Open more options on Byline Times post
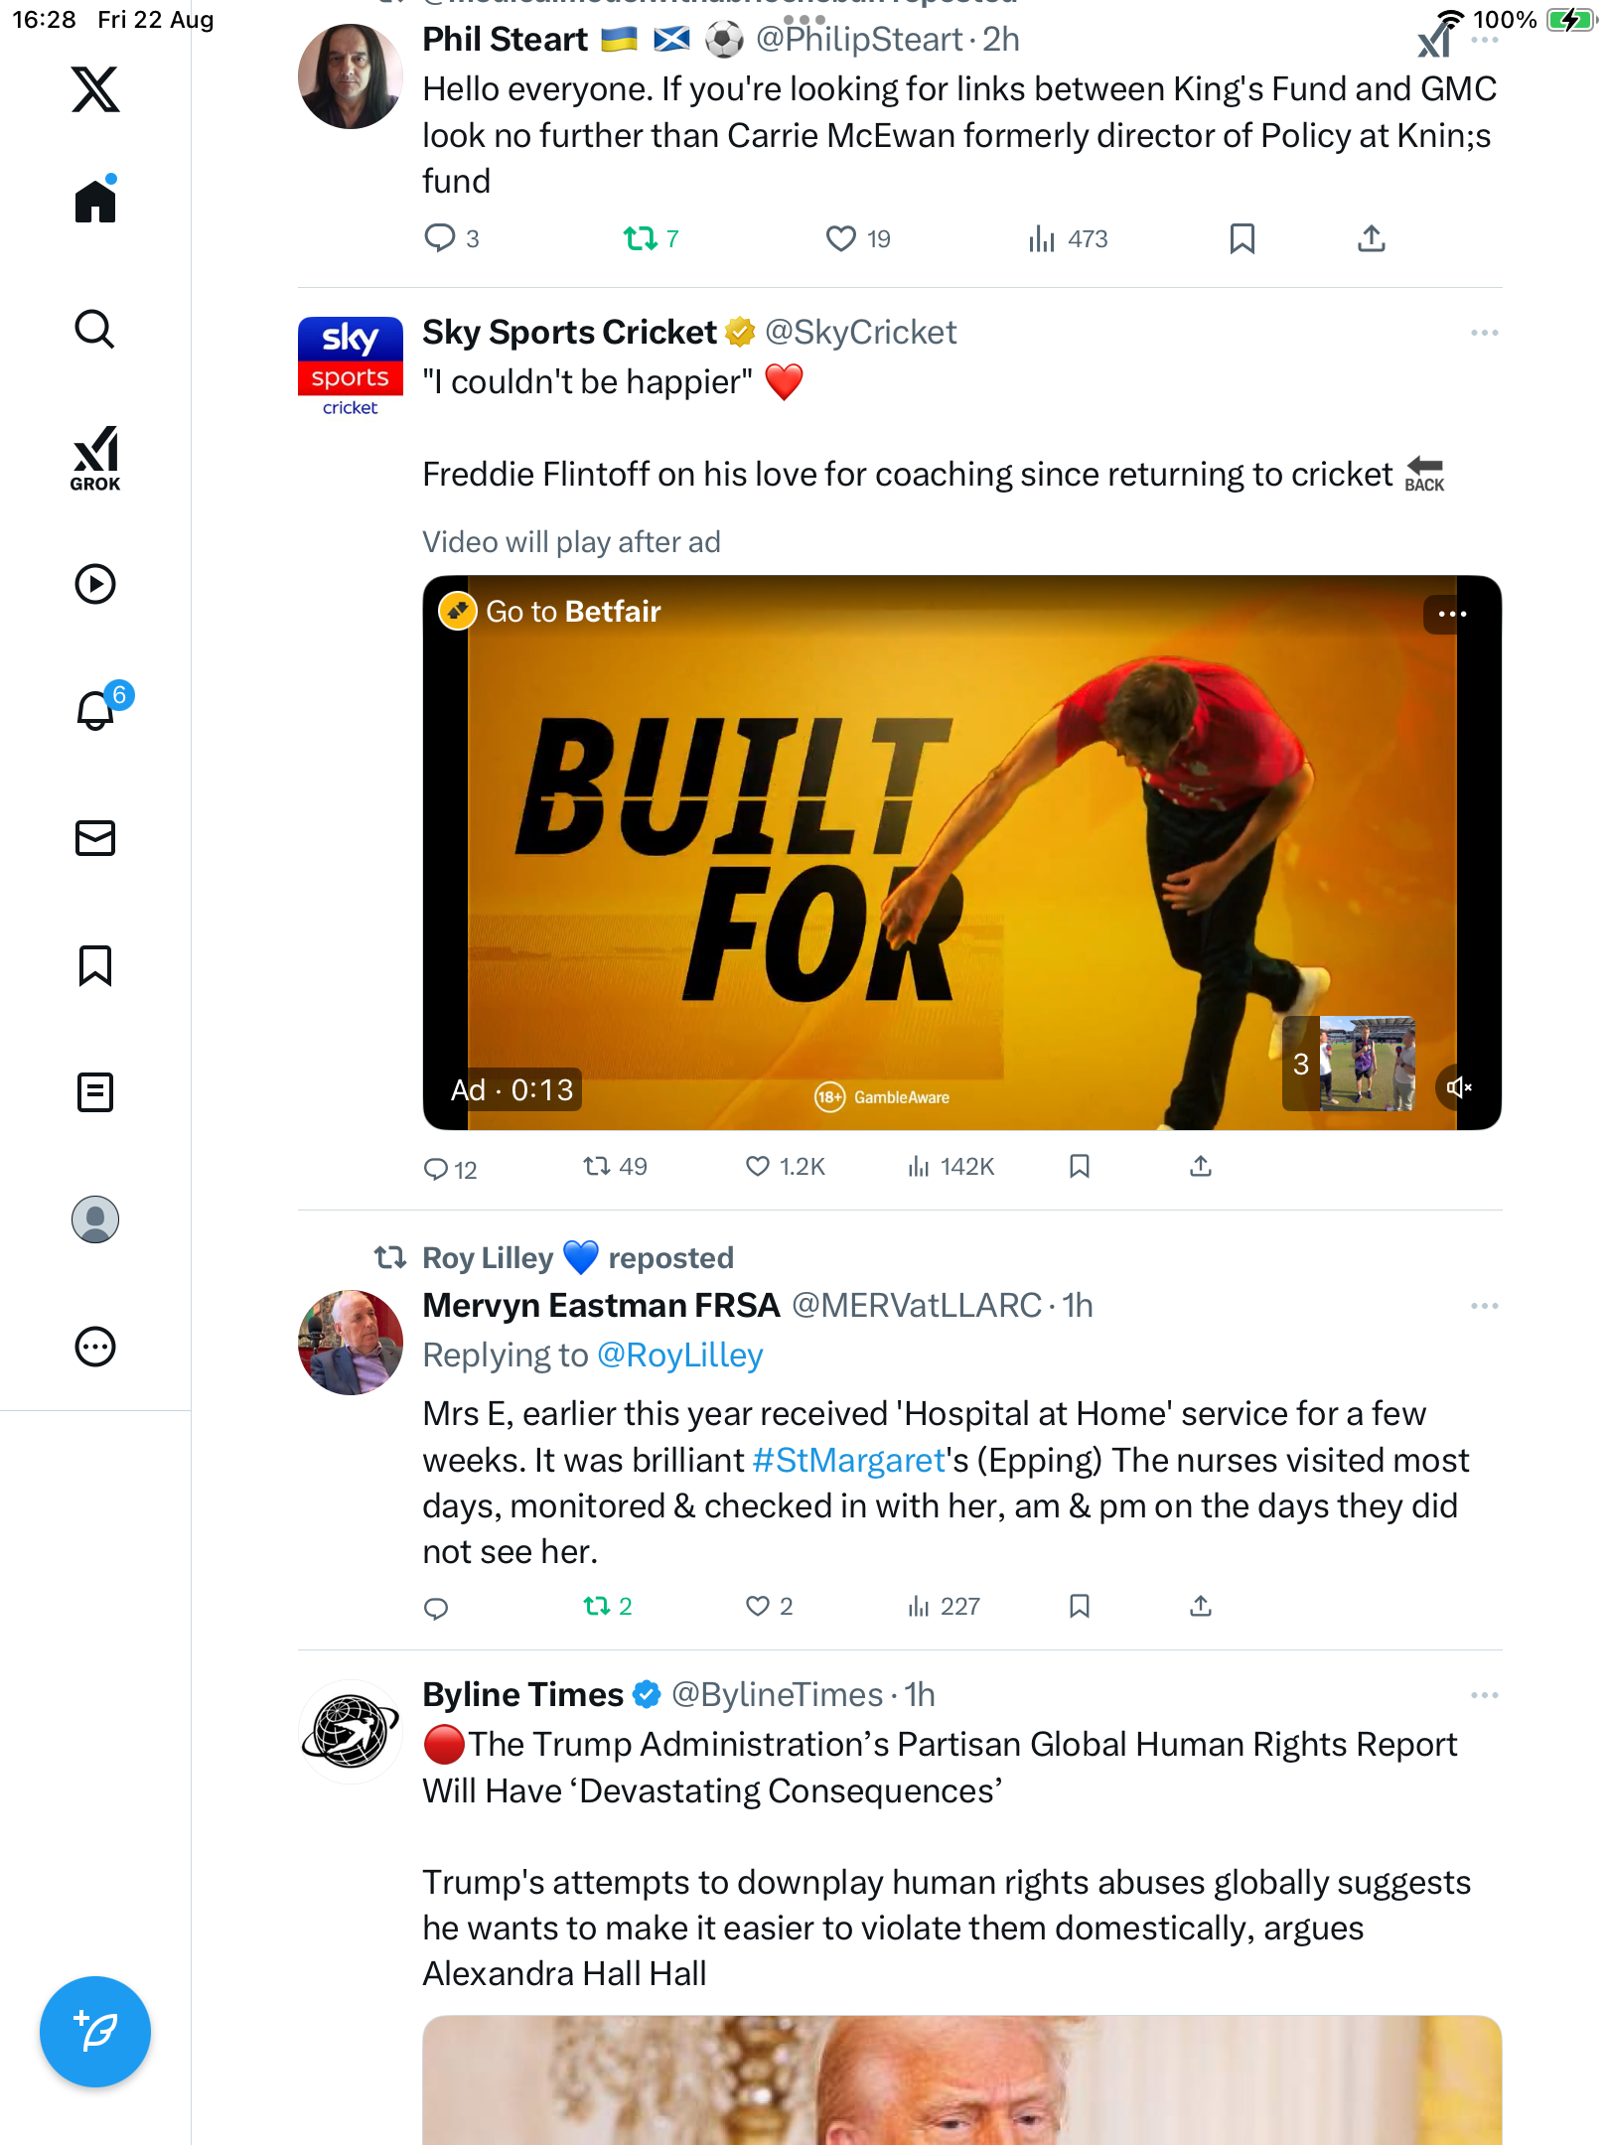This screenshot has width=1609, height=2145. 1484,1695
